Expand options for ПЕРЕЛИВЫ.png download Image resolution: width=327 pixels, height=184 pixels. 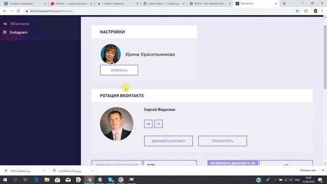pos(44,171)
